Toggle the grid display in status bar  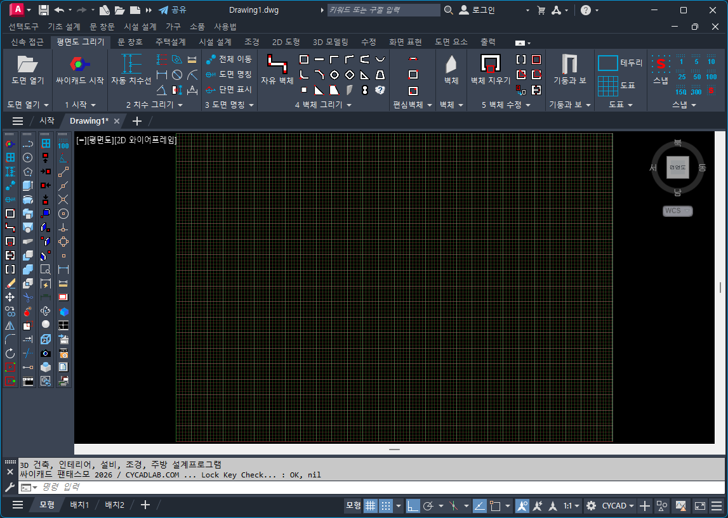370,505
